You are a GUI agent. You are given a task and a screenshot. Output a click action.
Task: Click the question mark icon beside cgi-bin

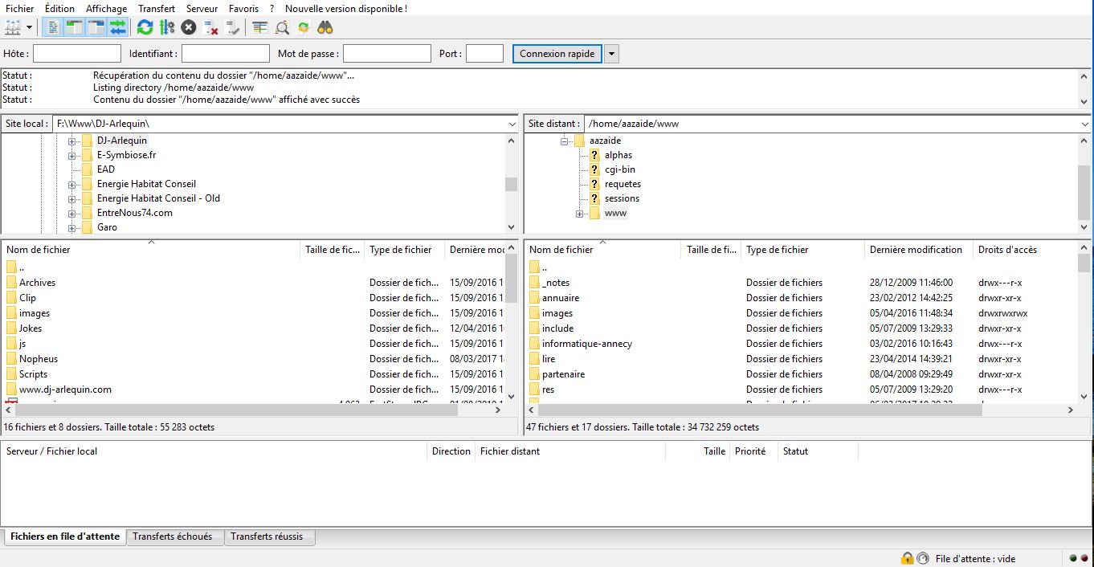594,169
